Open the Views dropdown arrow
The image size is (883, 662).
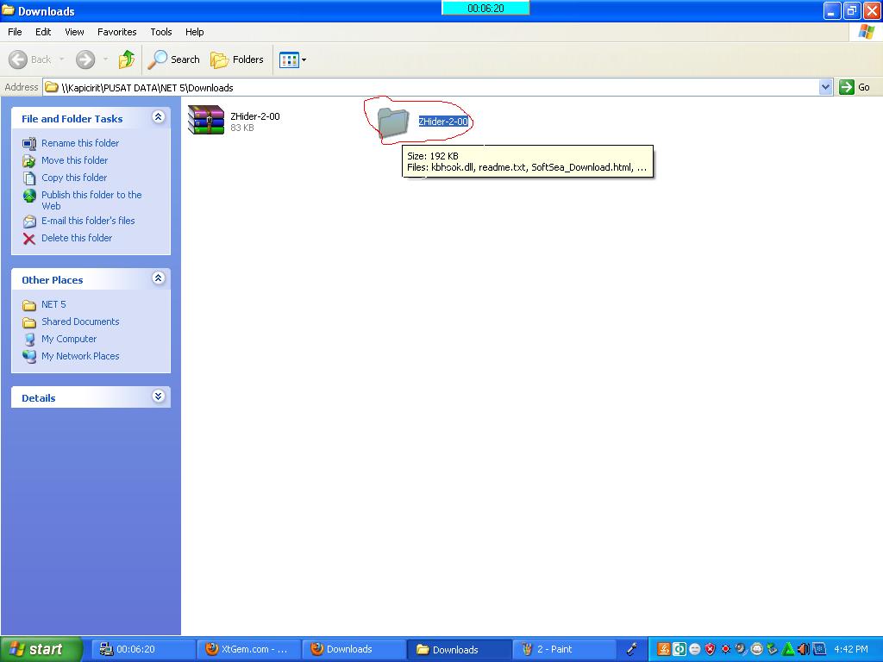[304, 59]
